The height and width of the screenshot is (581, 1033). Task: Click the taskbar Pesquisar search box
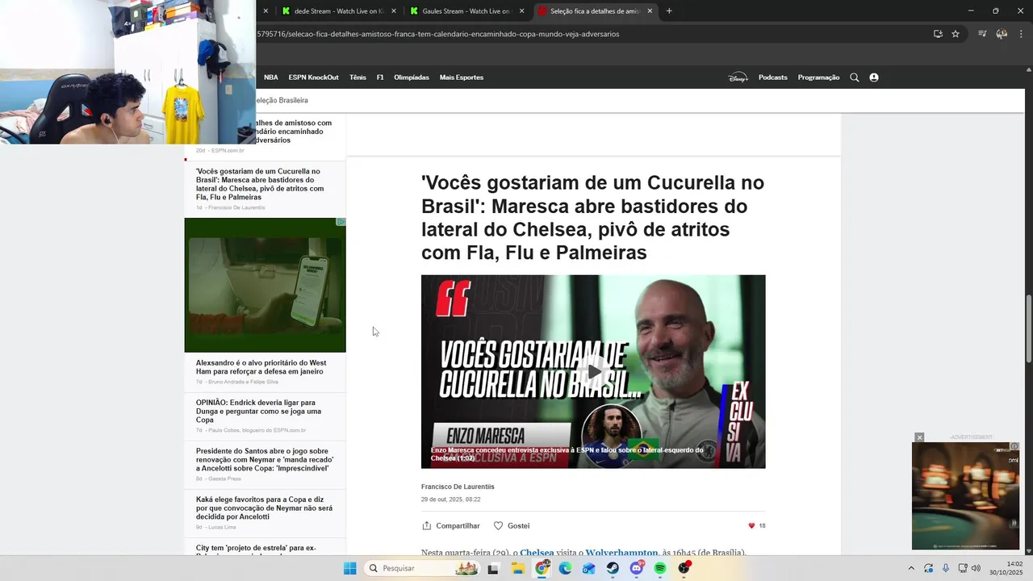(x=422, y=568)
